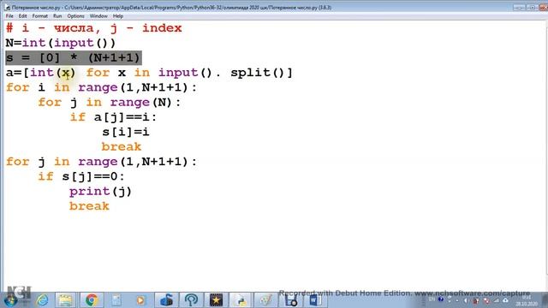This screenshot has width=548, height=308.
Task: Click the taskbar clock and date
Action: [x=527, y=300]
